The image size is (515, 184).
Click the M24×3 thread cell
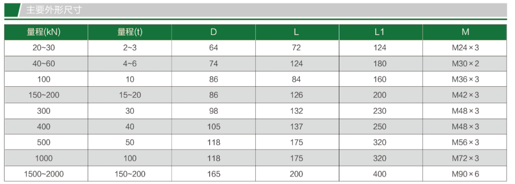coord(465,48)
